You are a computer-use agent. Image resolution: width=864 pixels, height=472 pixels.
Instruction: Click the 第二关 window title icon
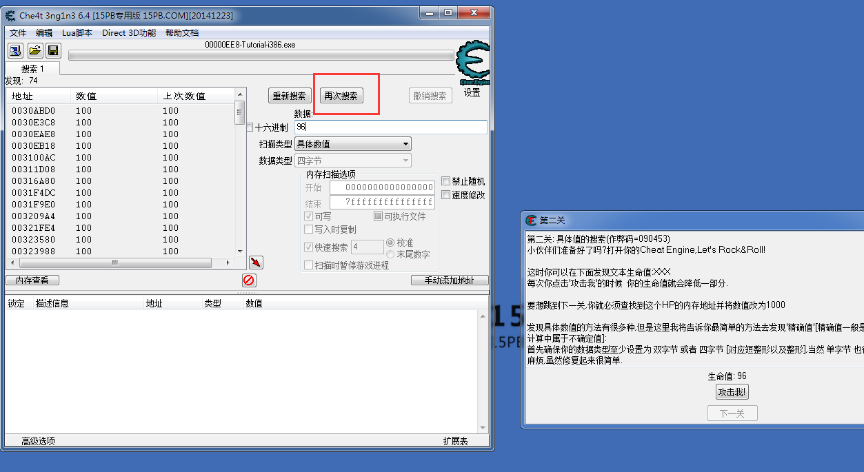tap(531, 220)
